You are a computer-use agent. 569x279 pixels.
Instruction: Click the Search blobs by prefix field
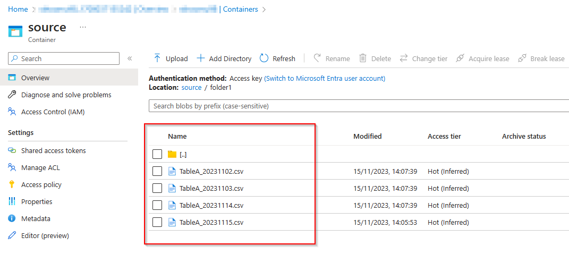[x=359, y=106]
